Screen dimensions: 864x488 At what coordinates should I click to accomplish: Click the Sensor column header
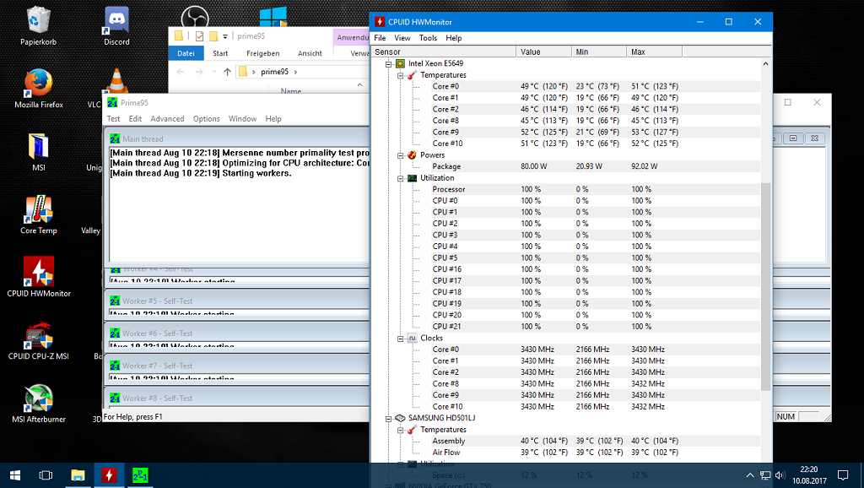pyautogui.click(x=444, y=52)
